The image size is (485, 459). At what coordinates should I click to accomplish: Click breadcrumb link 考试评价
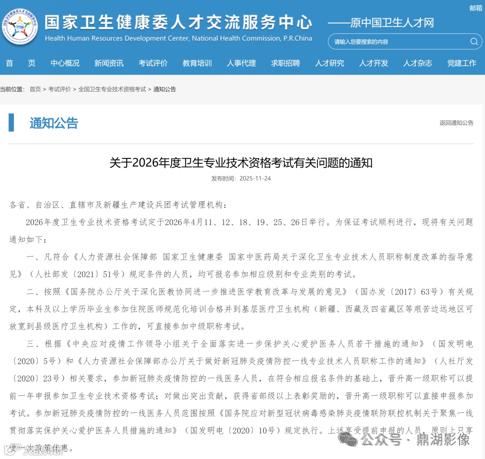coord(59,89)
